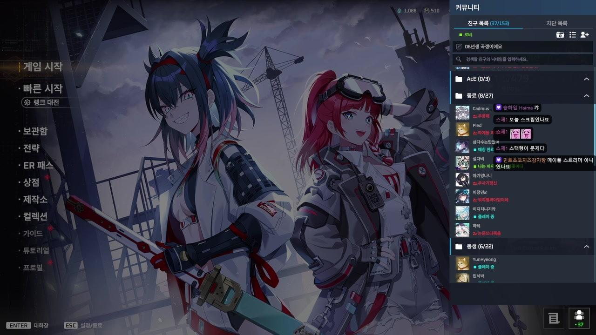Screen dimensions: 596x335
Task: Open 전략 from the main menu
Action: pyautogui.click(x=32, y=148)
